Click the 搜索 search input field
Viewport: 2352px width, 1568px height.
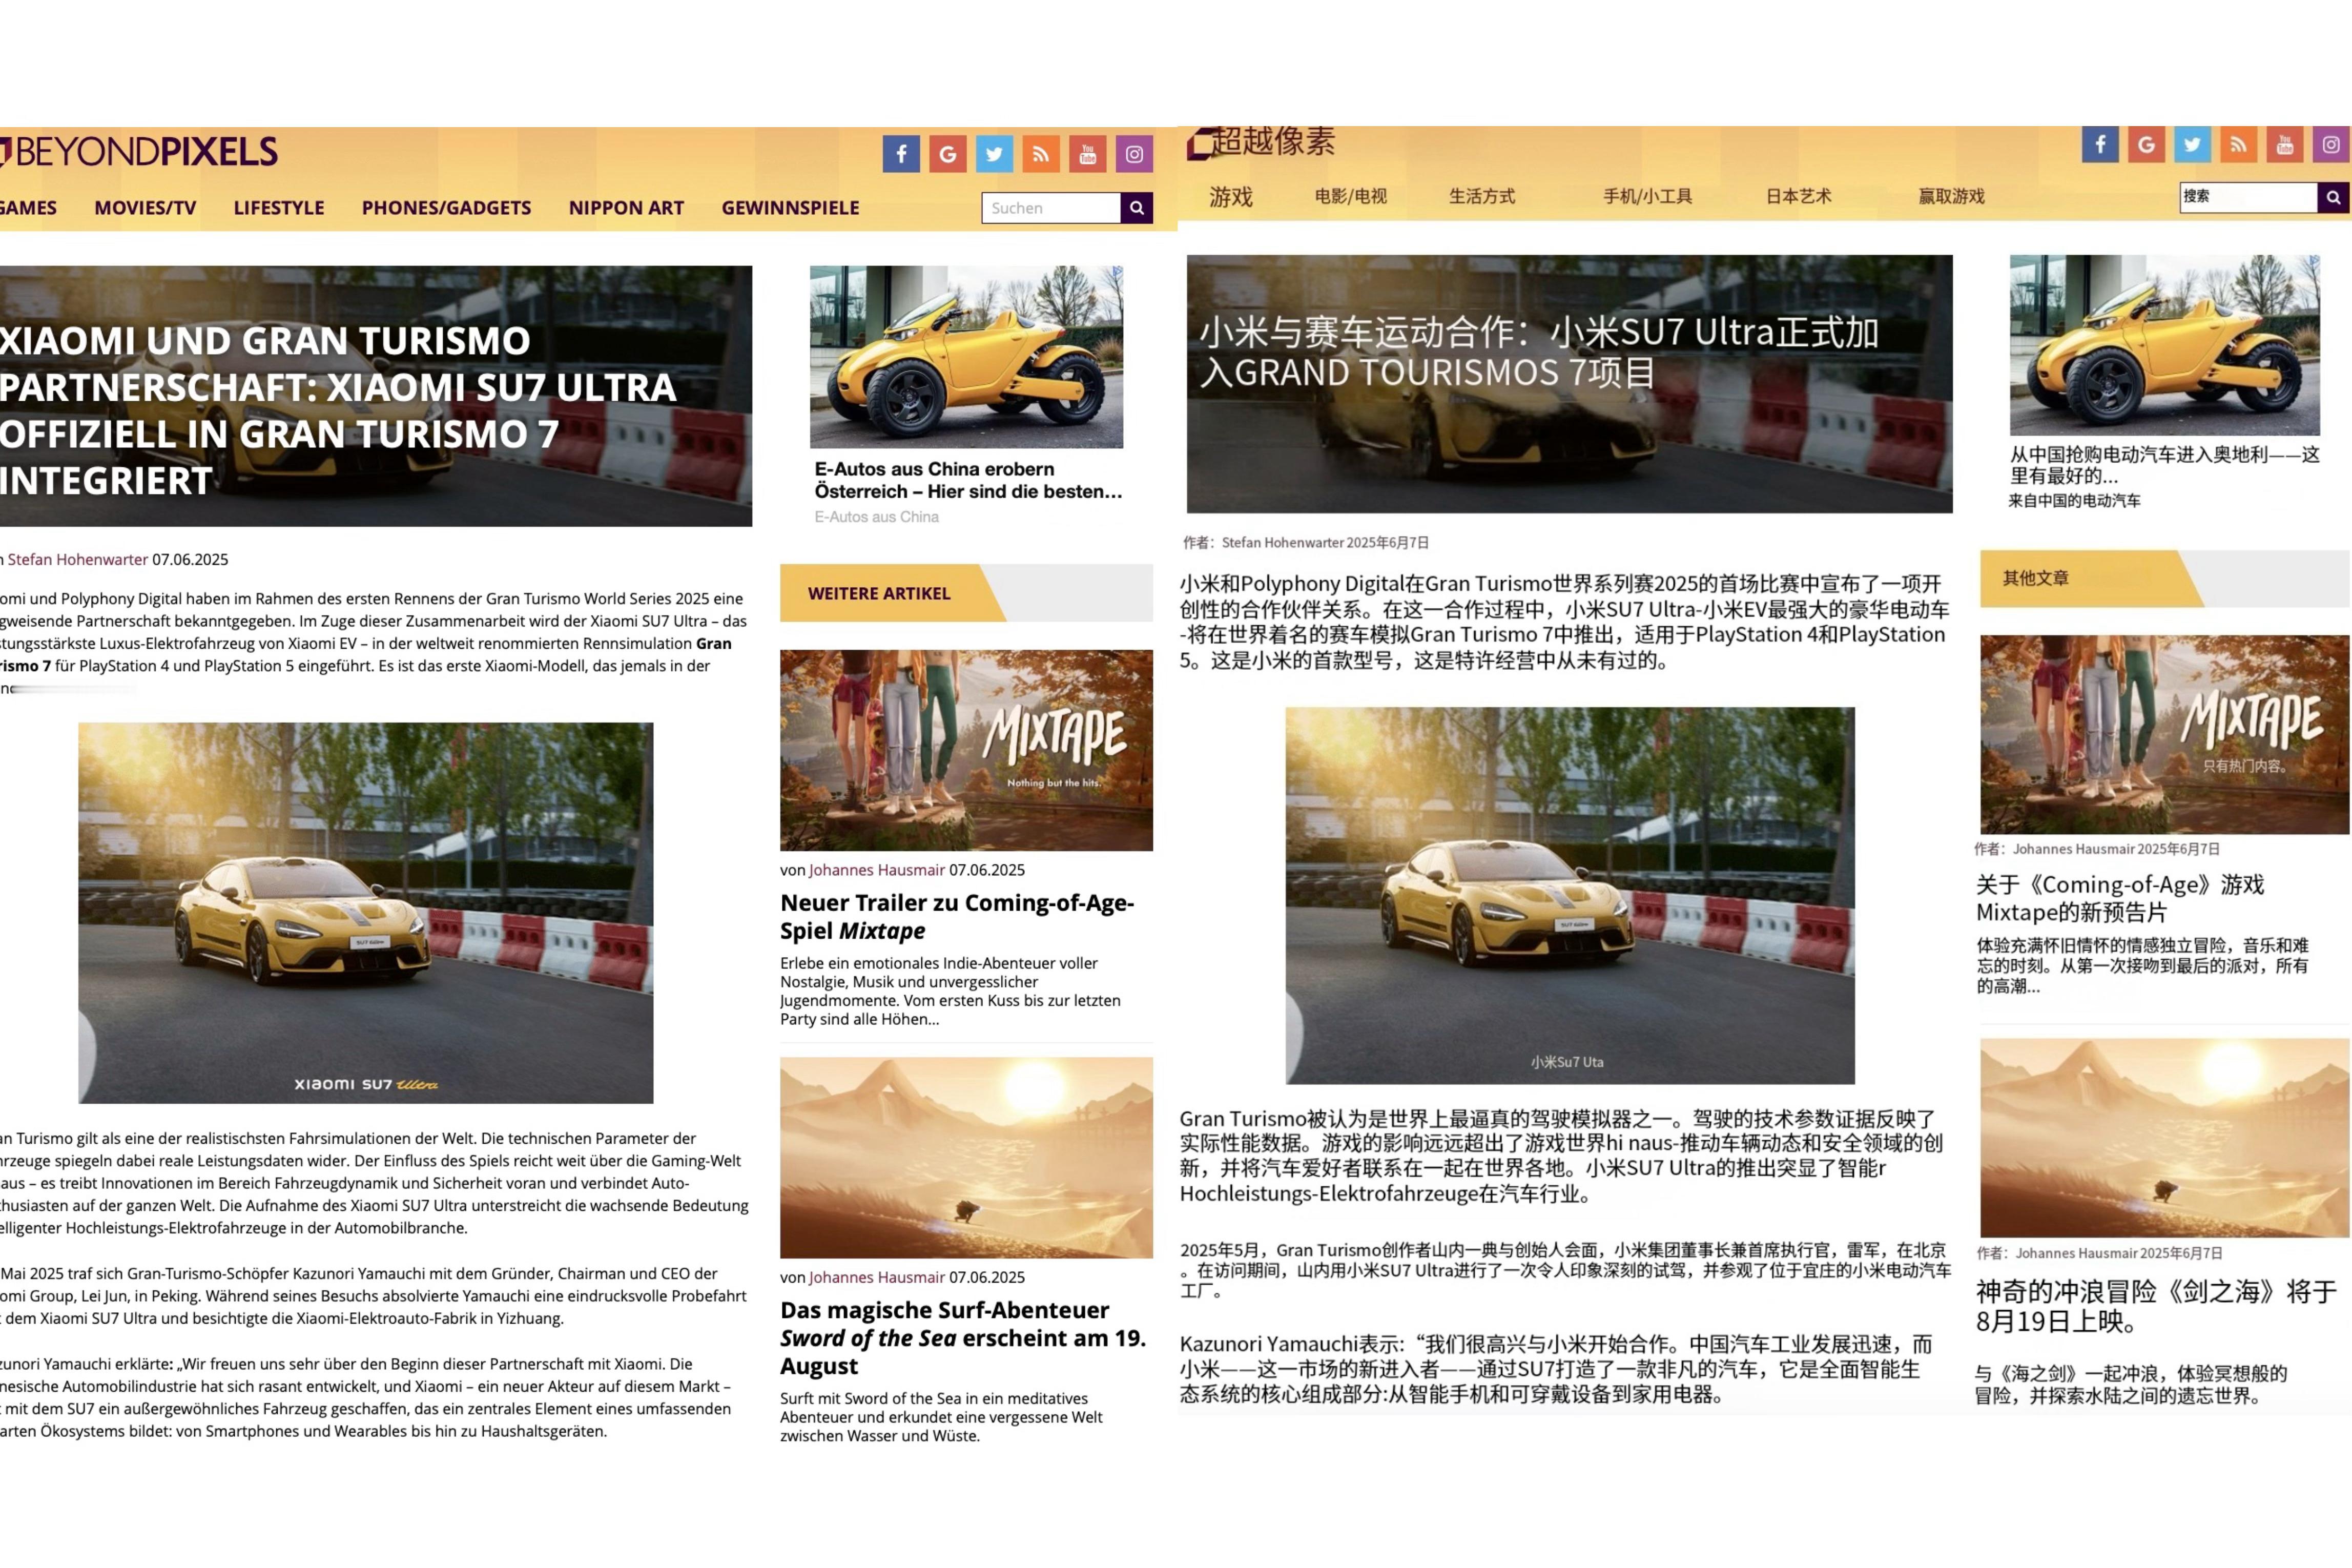2249,197
